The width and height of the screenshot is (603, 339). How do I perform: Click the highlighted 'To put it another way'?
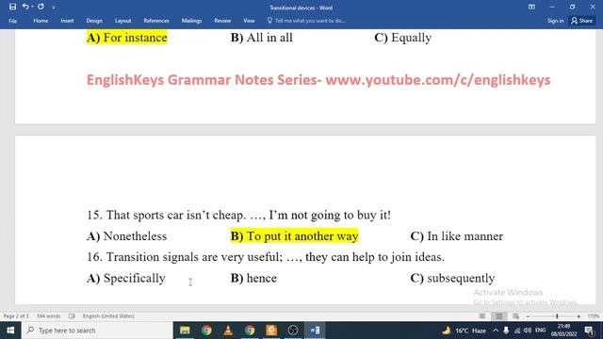[x=295, y=236]
